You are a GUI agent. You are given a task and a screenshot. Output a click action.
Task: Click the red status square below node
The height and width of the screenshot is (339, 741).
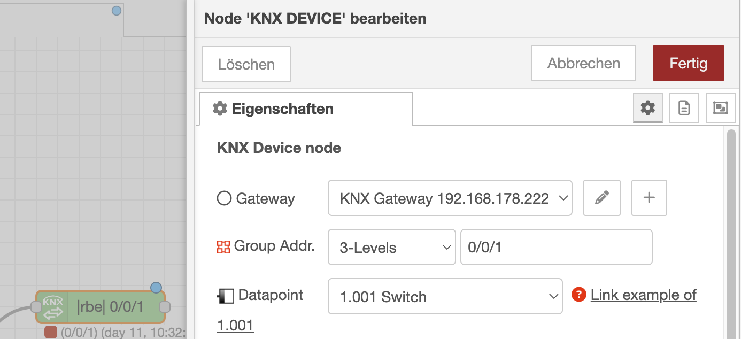tap(51, 333)
